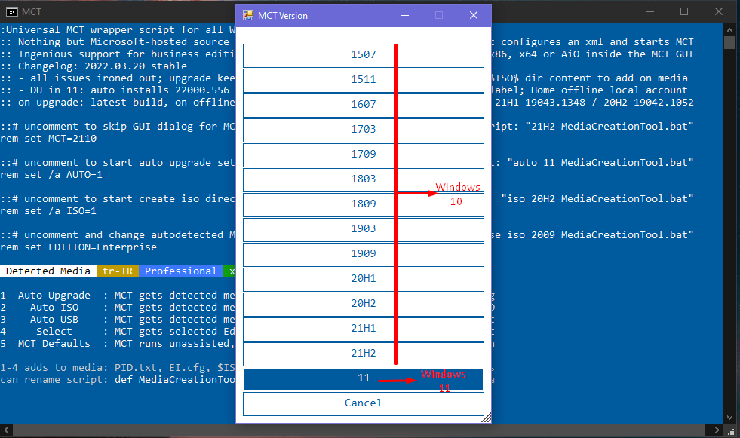The height and width of the screenshot is (438, 740).
Task: Choose the 1511 version button
Action: click(364, 80)
